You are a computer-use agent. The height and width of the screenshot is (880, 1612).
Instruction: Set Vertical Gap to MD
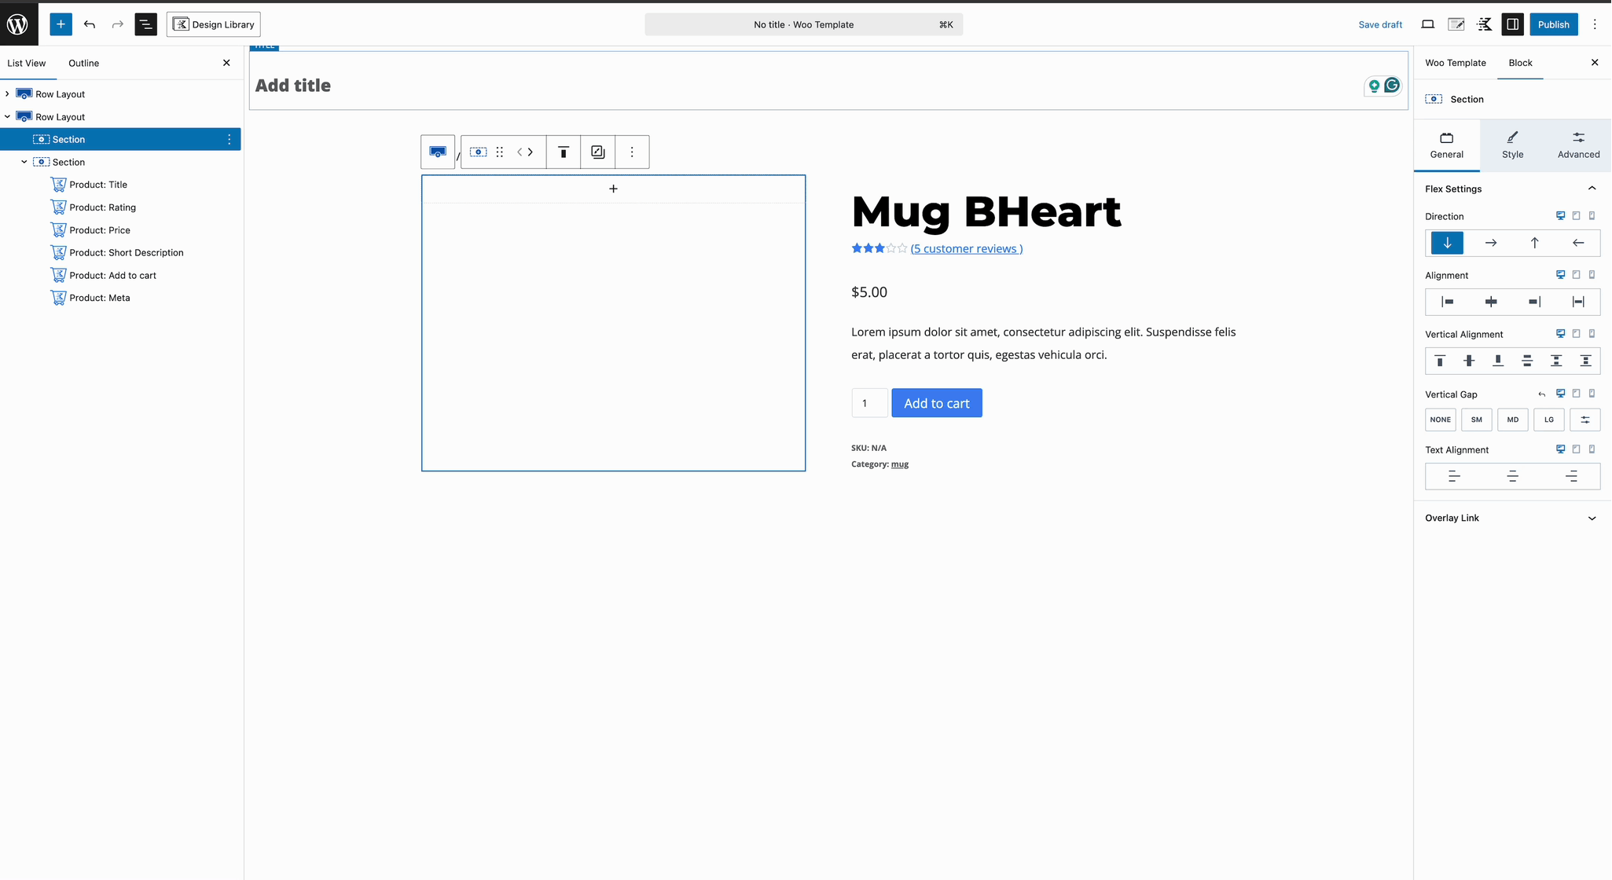coord(1512,420)
